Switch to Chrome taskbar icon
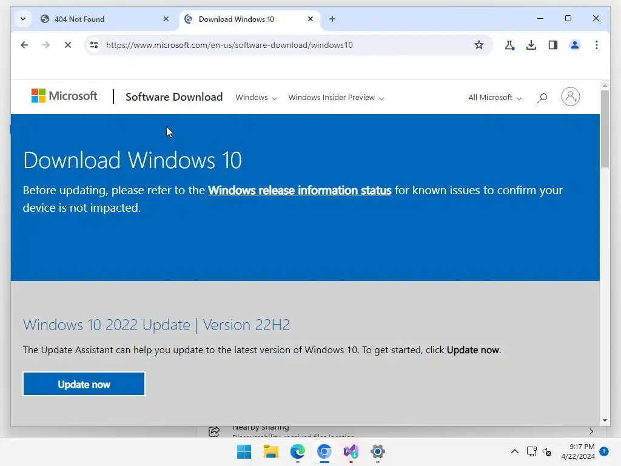This screenshot has height=466, width=621. tap(324, 451)
